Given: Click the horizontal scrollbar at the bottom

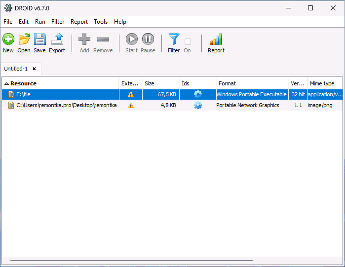Looking at the screenshot, I should pyautogui.click(x=132, y=261).
